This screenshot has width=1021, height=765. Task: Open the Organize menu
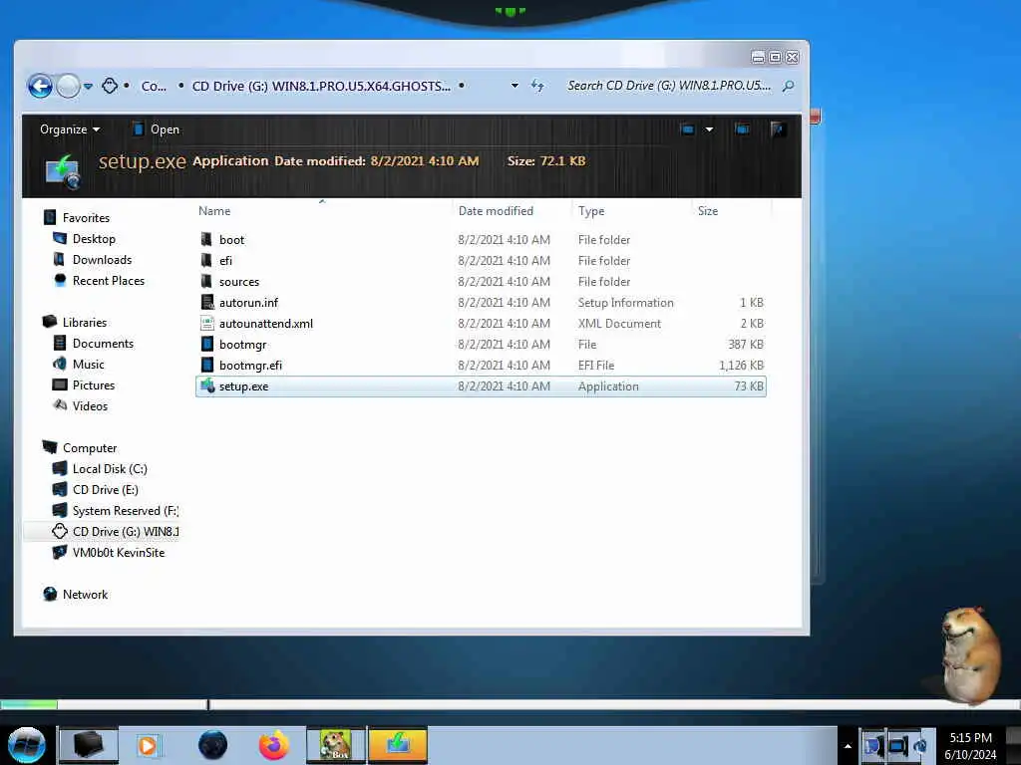tap(70, 129)
